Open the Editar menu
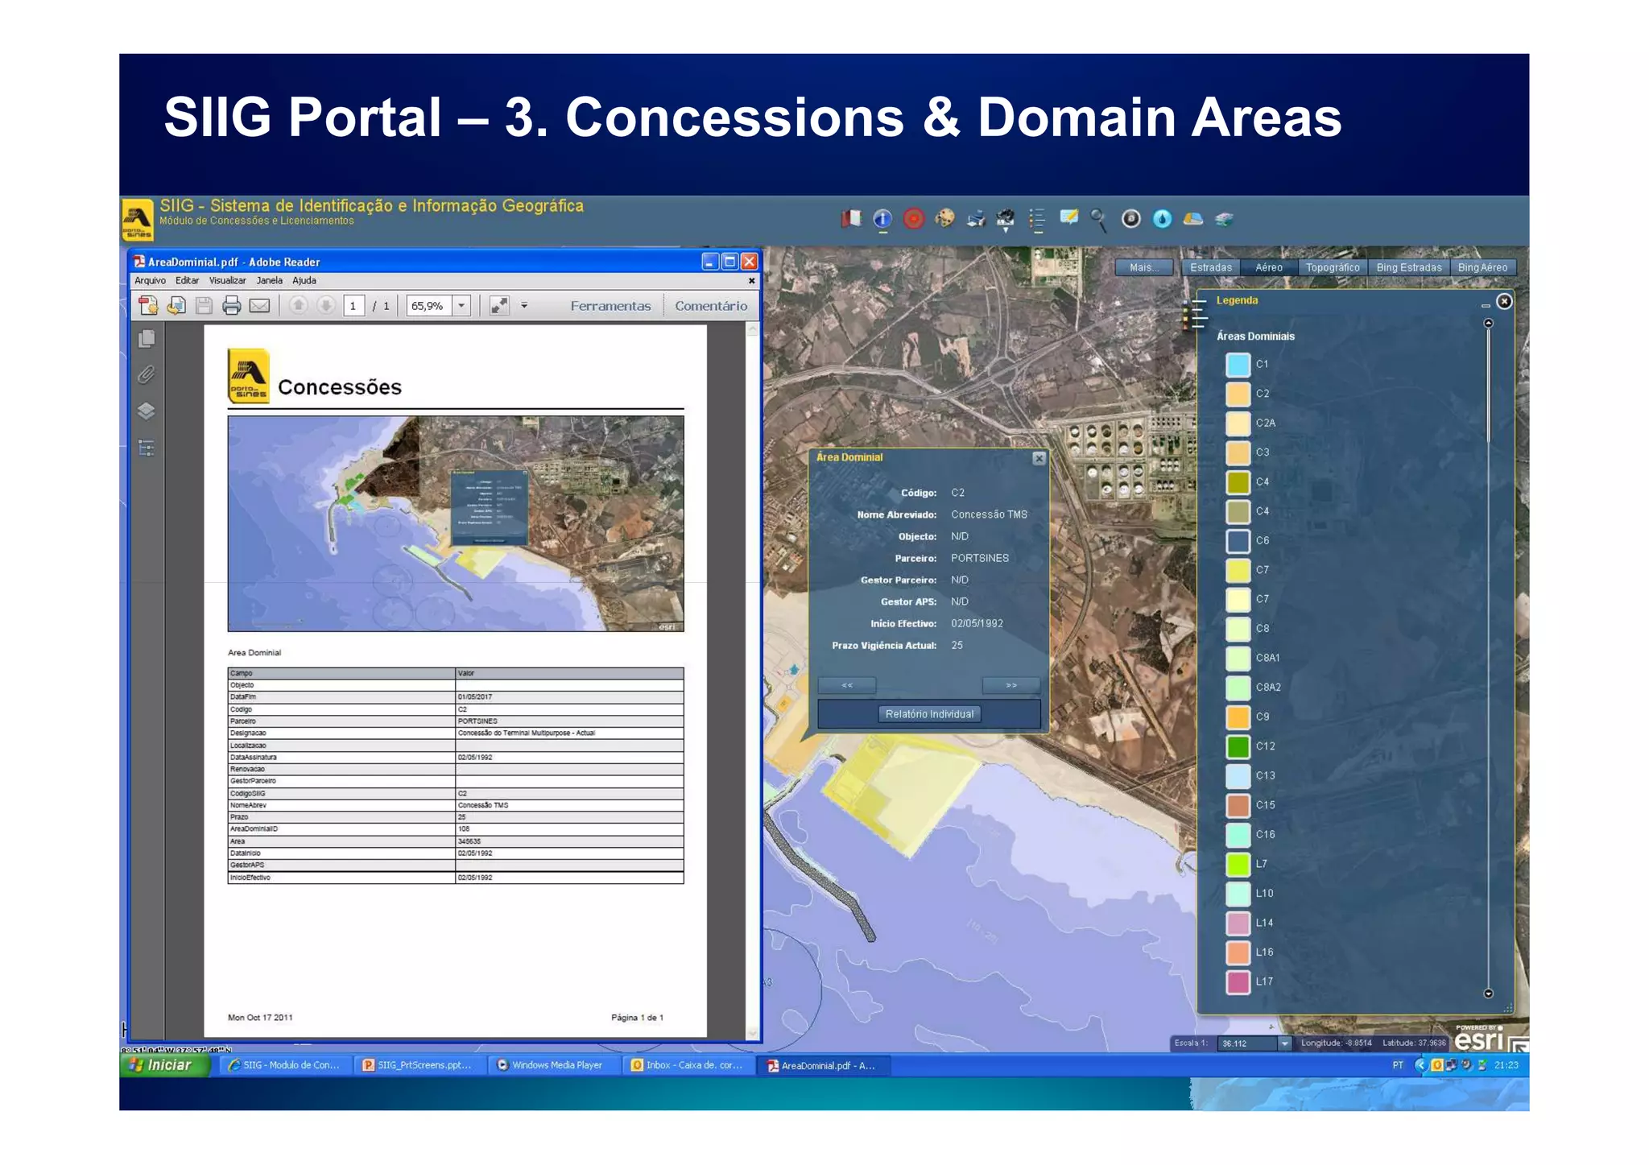 187,281
